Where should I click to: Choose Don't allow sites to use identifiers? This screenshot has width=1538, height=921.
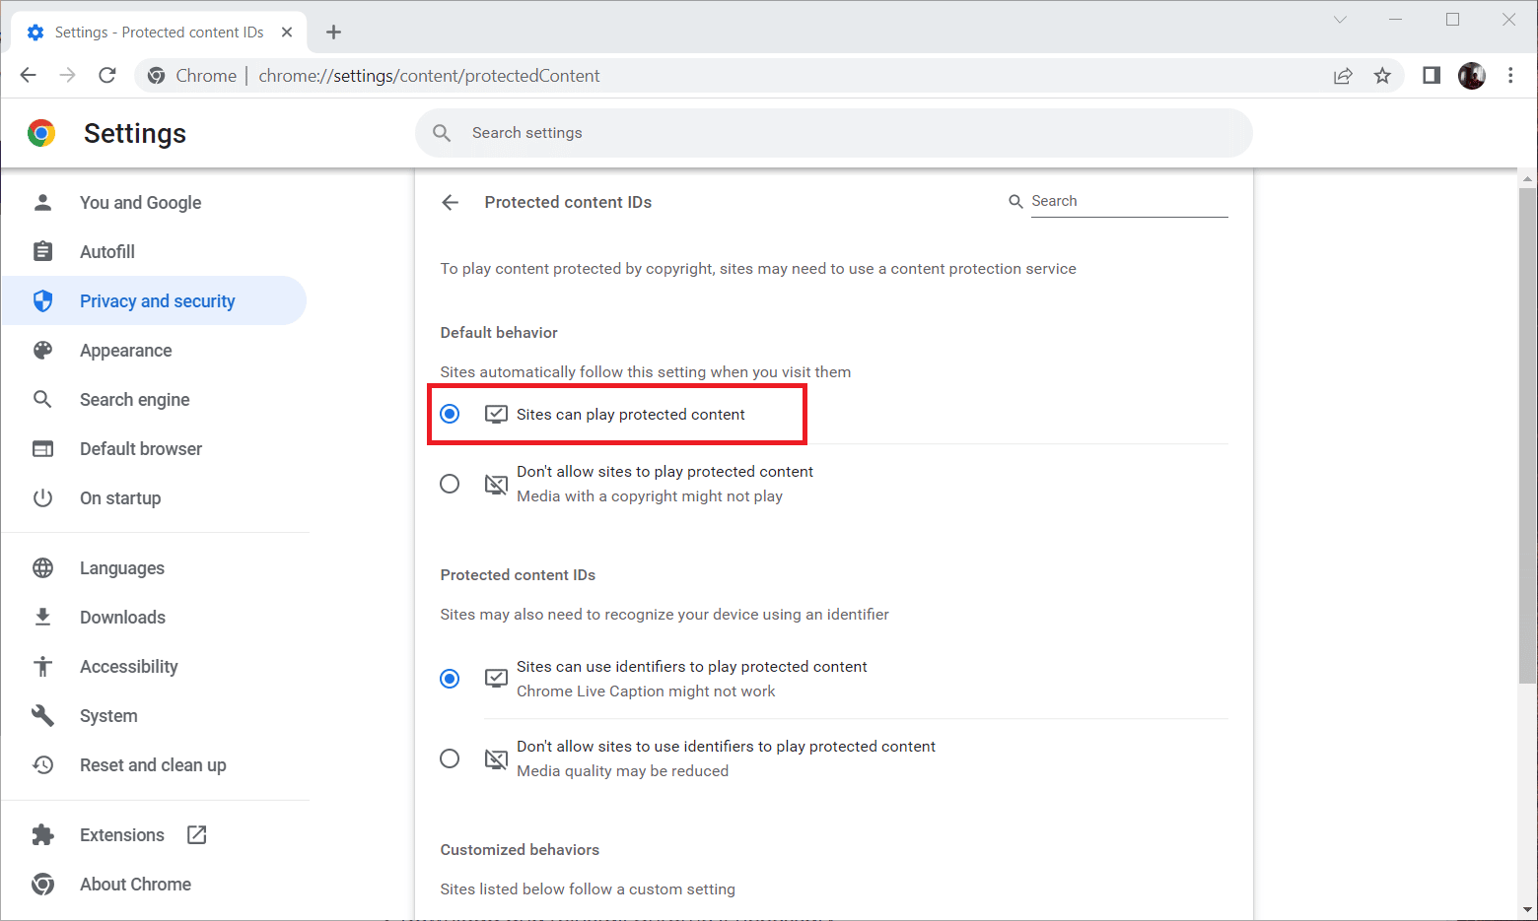[x=450, y=758]
